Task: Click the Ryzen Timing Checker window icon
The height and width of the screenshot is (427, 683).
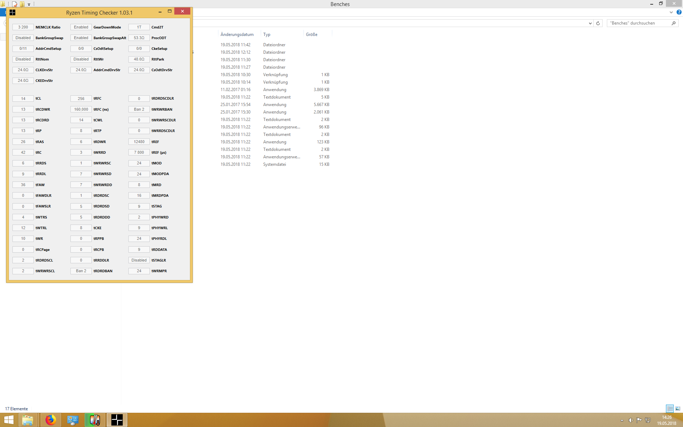Action: 12,12
